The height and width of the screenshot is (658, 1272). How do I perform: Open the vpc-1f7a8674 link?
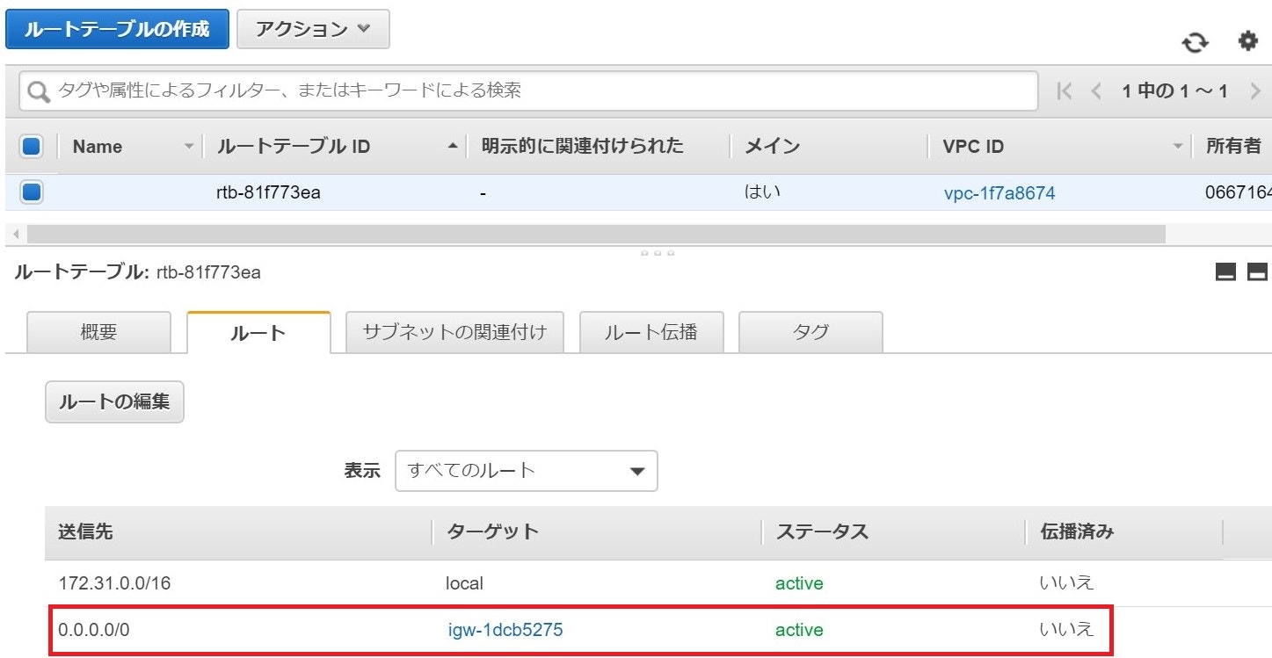(999, 193)
